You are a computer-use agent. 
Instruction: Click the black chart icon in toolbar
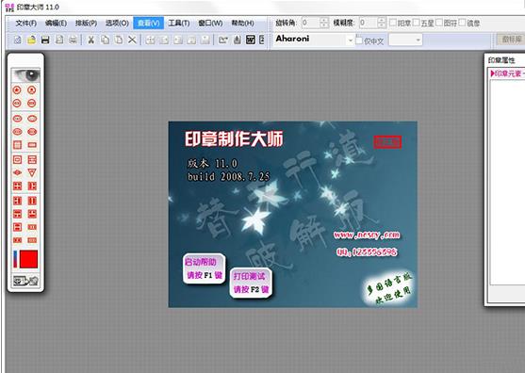point(251,41)
